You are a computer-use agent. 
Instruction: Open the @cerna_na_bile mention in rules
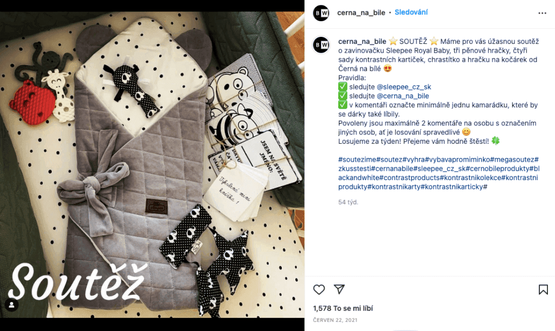(403, 96)
